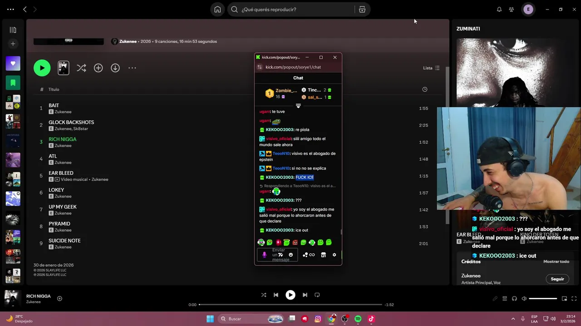
Task: Expand Your Library sidebar
Action: (13, 30)
